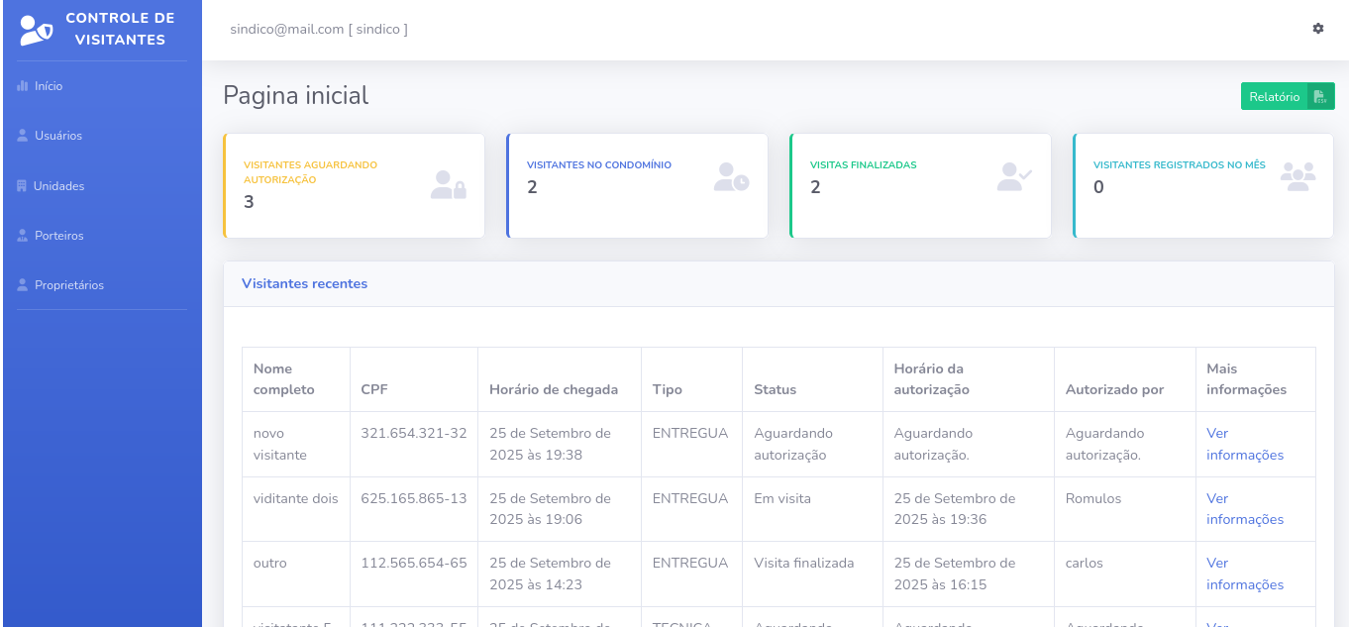
Task: Click the Início chart icon in sidebar
Action: pos(23,86)
